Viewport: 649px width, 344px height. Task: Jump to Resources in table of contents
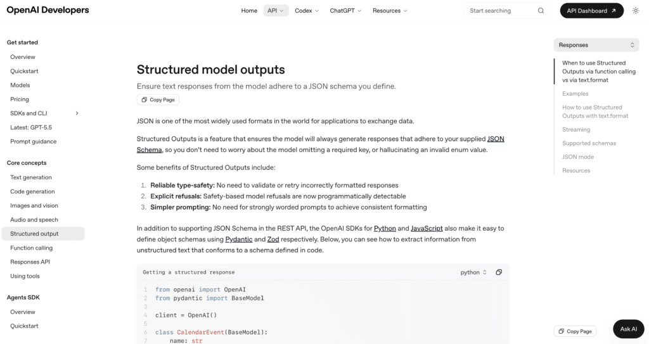[x=575, y=170]
